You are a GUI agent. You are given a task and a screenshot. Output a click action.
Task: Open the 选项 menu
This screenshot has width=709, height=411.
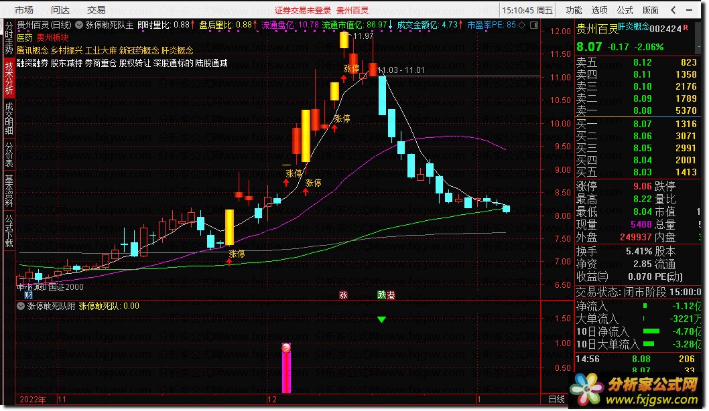(600, 10)
